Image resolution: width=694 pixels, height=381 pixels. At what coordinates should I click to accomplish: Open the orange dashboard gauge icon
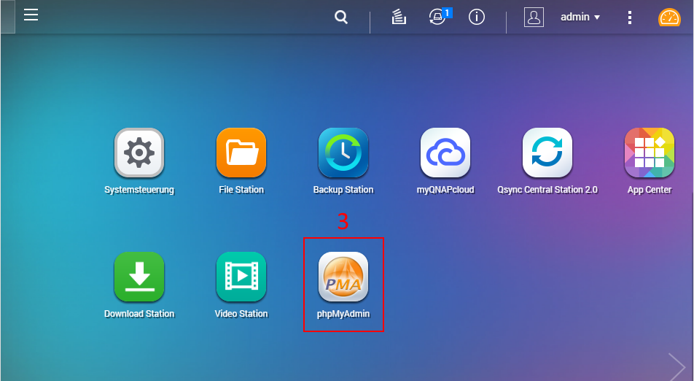pyautogui.click(x=669, y=18)
